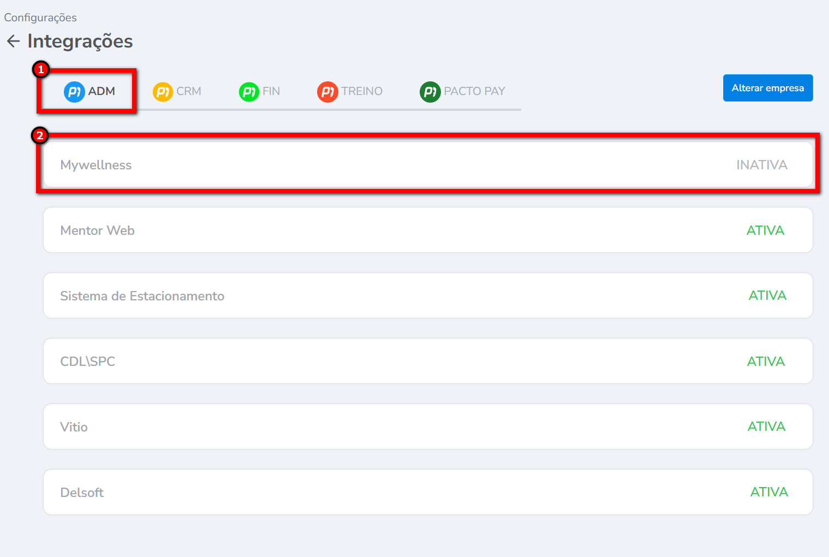Viewport: 829px width, 557px height.
Task: Open the Configurações breadcrumb link
Action: click(40, 17)
